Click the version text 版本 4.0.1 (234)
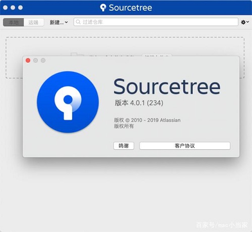The height and width of the screenshot is (232, 252). click(x=139, y=103)
